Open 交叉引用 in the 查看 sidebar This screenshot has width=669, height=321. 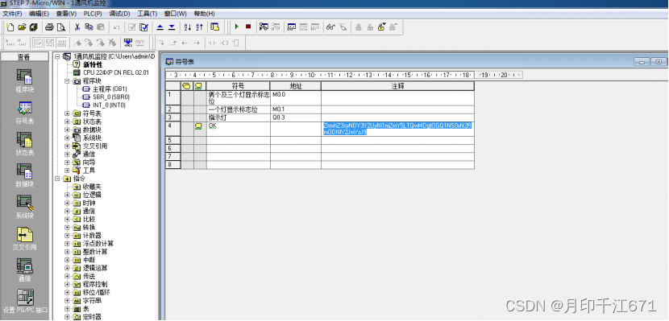[x=25, y=239]
